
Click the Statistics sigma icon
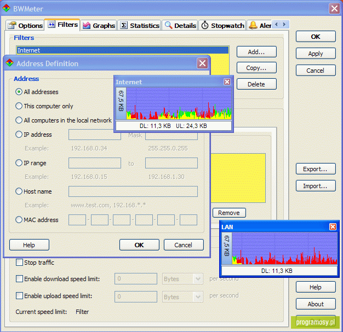tap(124, 25)
